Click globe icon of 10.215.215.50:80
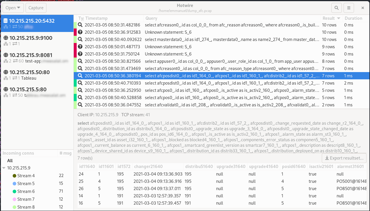 6,72
